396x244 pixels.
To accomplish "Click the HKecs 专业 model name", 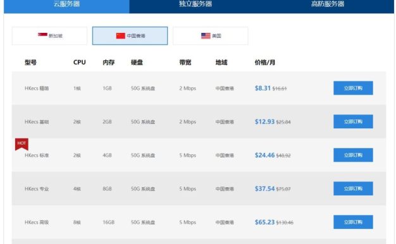I will coord(37,189).
